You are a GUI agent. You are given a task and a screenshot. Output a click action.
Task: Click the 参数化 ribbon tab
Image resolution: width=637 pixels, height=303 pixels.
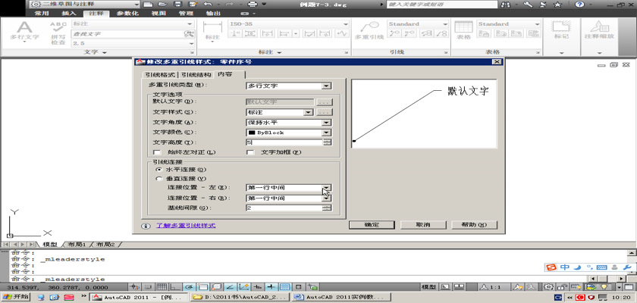pos(127,13)
